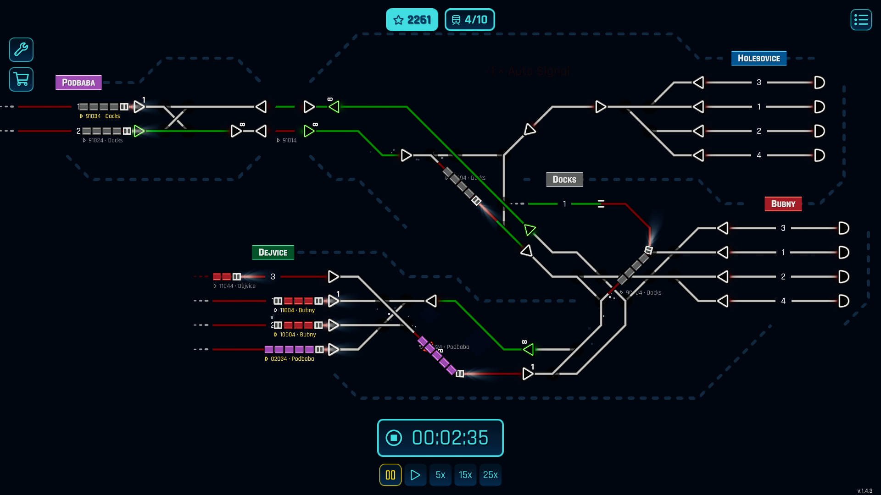The height and width of the screenshot is (495, 881).
Task: Open the list menu icon
Action: point(861,20)
